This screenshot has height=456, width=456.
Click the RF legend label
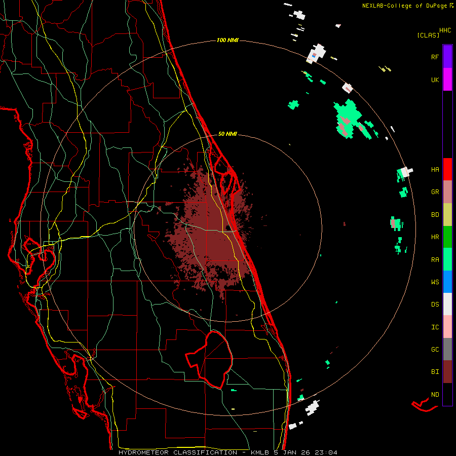435,57
